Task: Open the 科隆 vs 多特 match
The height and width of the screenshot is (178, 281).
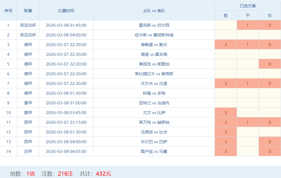Action: tap(154, 93)
